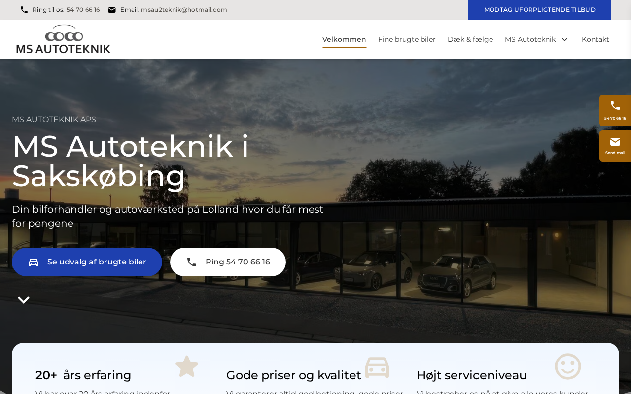Image resolution: width=631 pixels, height=394 pixels.
Task: Click the top bar phone number 54 70 66 16
Action: [x=83, y=10]
